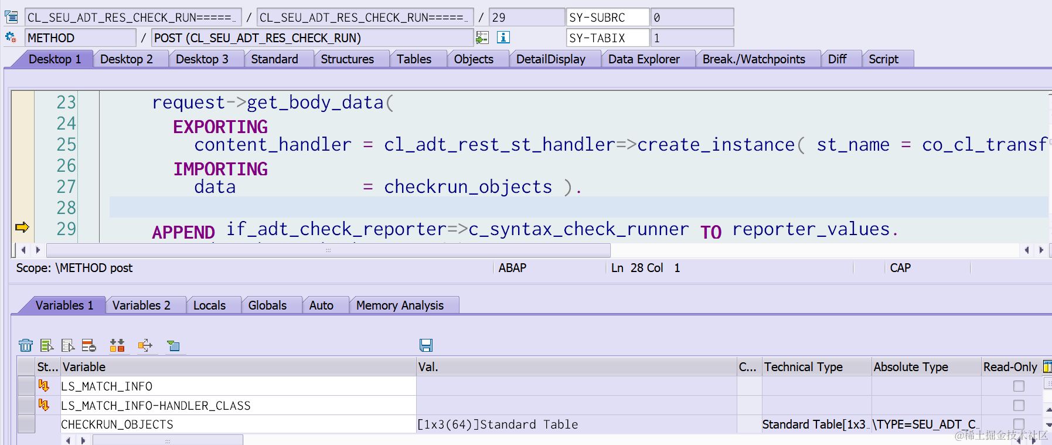Click the CHECKRUN_OBJECTS variable cell
This screenshot has height=445, width=1052.
238,424
